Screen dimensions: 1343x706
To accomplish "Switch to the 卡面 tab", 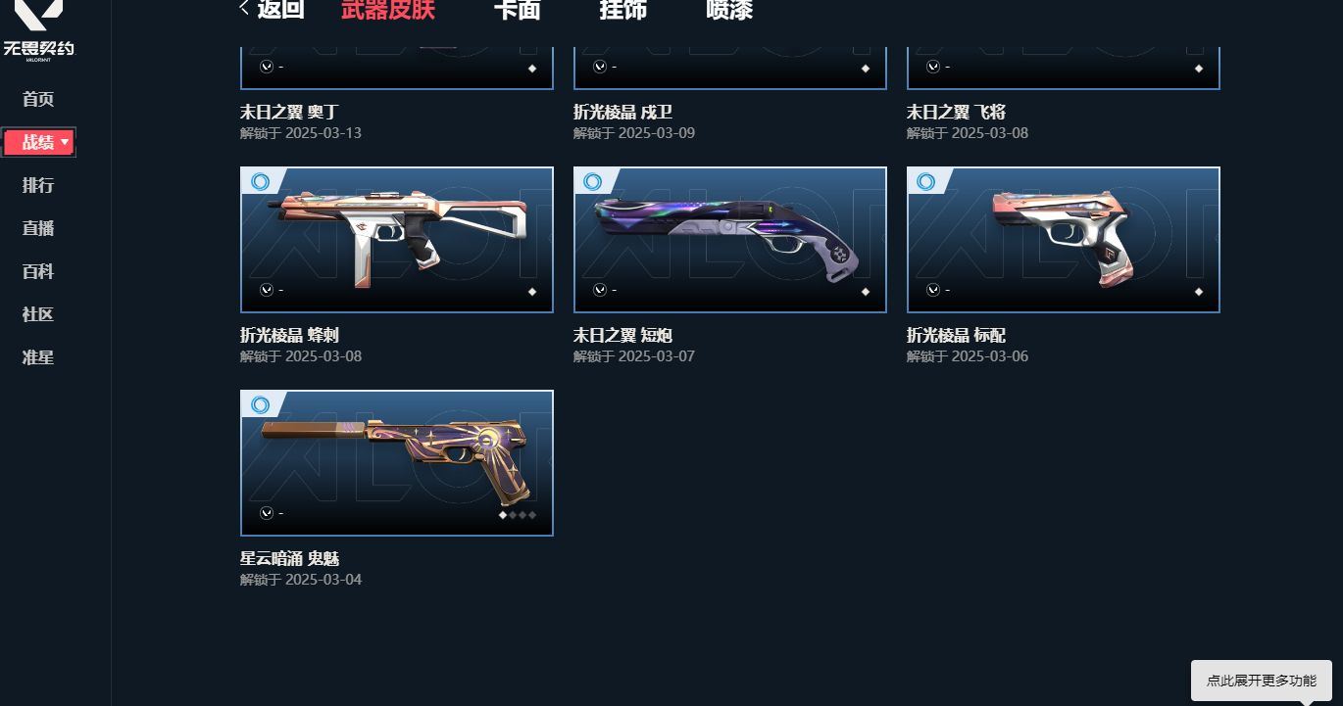I will [517, 10].
